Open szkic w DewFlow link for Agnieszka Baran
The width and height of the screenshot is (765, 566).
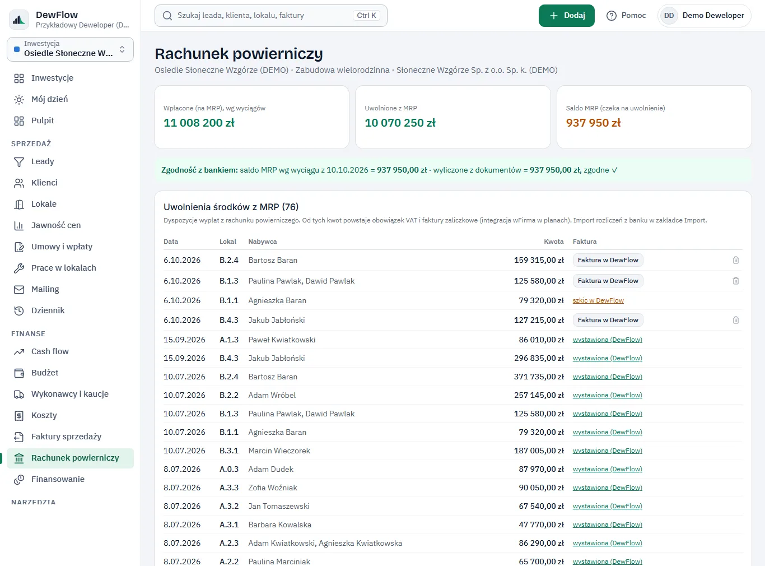coord(598,300)
